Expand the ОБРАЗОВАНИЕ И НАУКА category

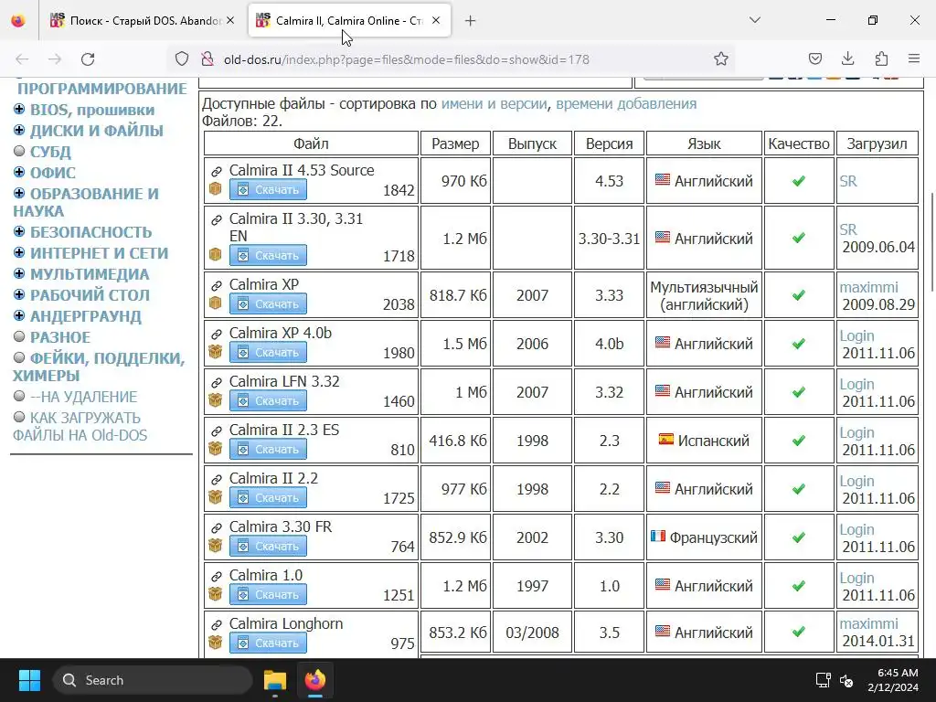click(19, 194)
